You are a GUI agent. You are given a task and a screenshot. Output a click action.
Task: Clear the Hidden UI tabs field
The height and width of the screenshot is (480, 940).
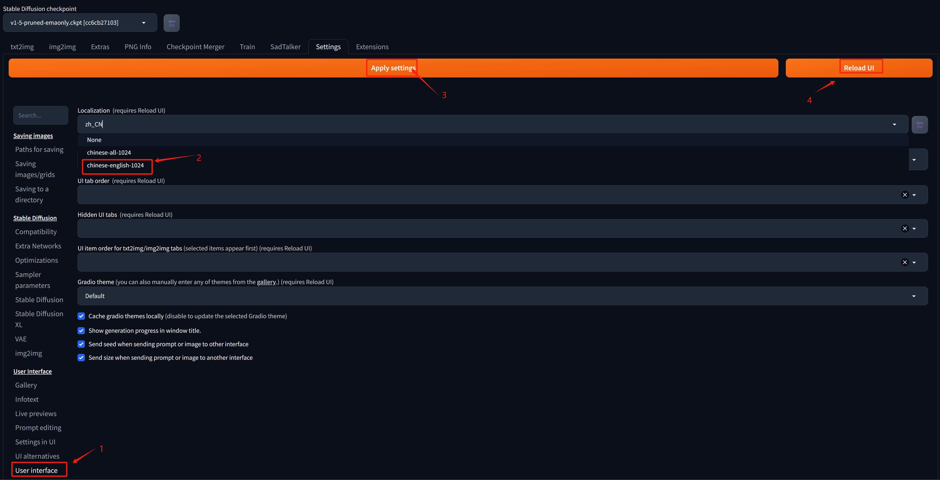(905, 229)
